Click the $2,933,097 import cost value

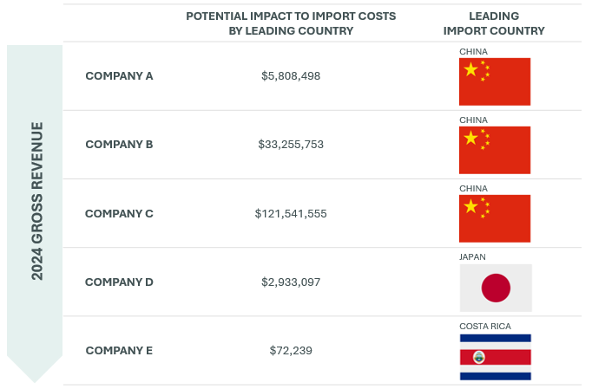[x=291, y=282]
